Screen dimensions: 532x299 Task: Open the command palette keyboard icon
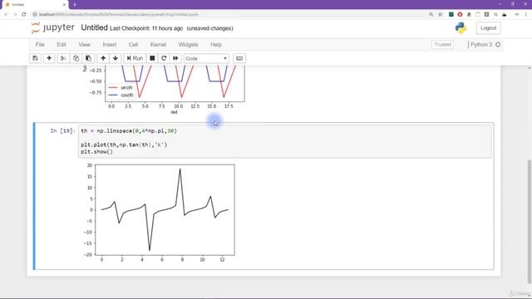(239, 58)
